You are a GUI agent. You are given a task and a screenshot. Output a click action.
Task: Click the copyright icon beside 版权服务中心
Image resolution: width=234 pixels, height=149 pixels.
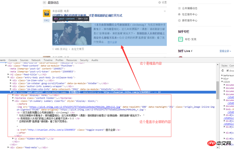179,20
